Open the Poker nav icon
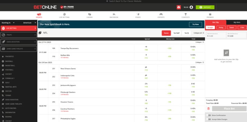The height and width of the screenshot is (122, 247). (x=138, y=14)
